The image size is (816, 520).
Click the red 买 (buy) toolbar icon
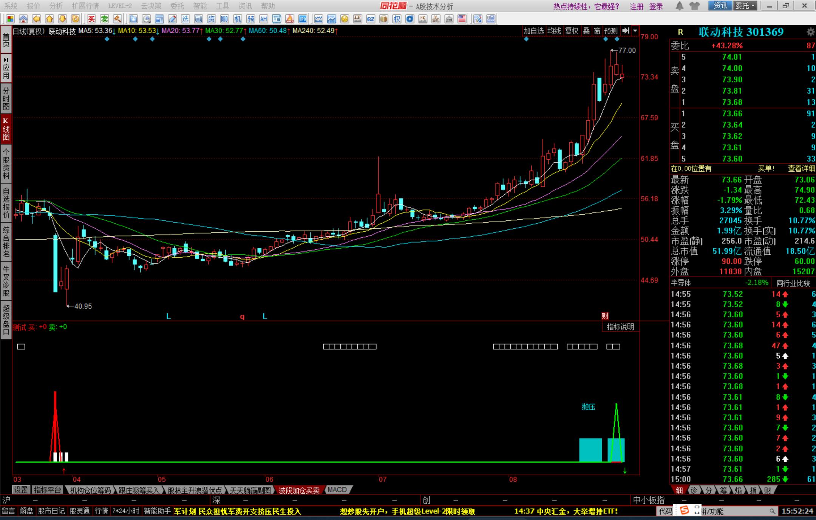(x=91, y=19)
